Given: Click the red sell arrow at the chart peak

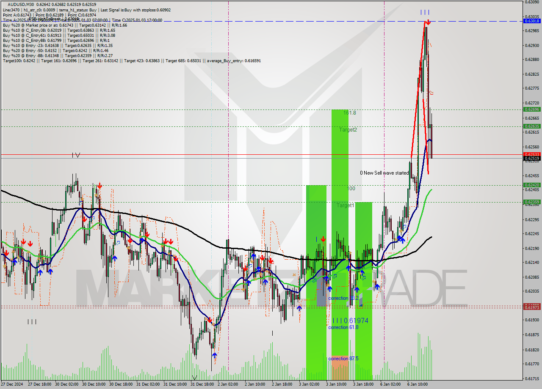Looking at the screenshot, I should point(428,22).
